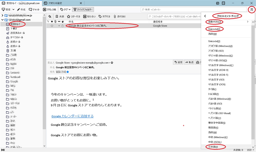This screenshot has height=152, width=256.
Task: Toggle read status dot of the message
Action: coord(59,26)
